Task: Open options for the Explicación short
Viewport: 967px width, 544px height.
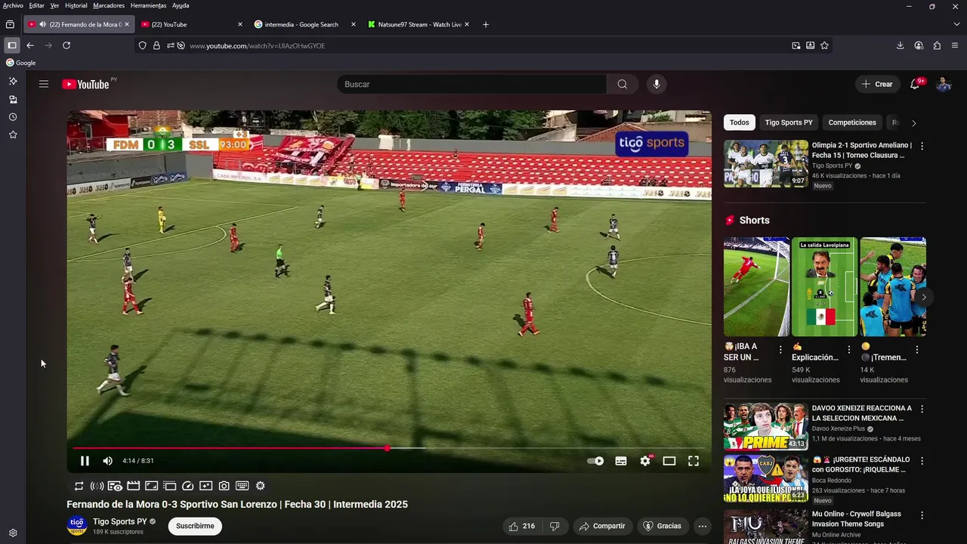Action: point(848,350)
